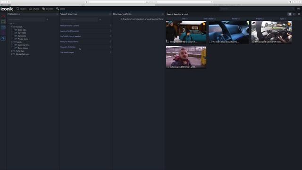Click the purple icon in left sidebar

(x=3, y=33)
